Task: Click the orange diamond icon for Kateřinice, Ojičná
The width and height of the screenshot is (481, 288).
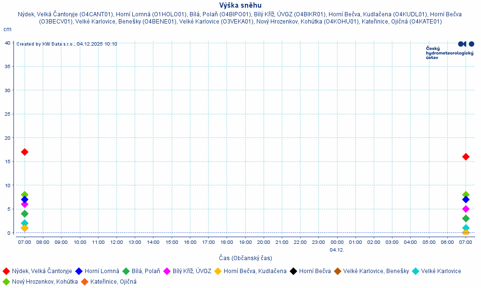Action: (85, 282)
